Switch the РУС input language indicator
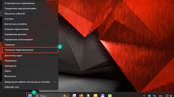The width and height of the screenshot is (174, 97). coord(161,96)
